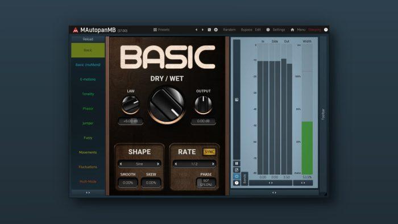Click the Skew value field
This screenshot has height=224, width=398.
tap(151, 182)
